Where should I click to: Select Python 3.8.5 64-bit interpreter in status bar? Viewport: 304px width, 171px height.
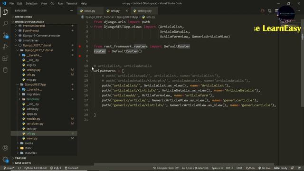pos(35,168)
